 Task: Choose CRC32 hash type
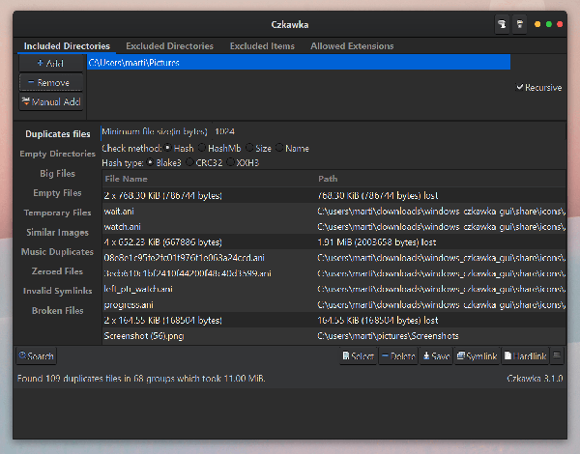204,162
